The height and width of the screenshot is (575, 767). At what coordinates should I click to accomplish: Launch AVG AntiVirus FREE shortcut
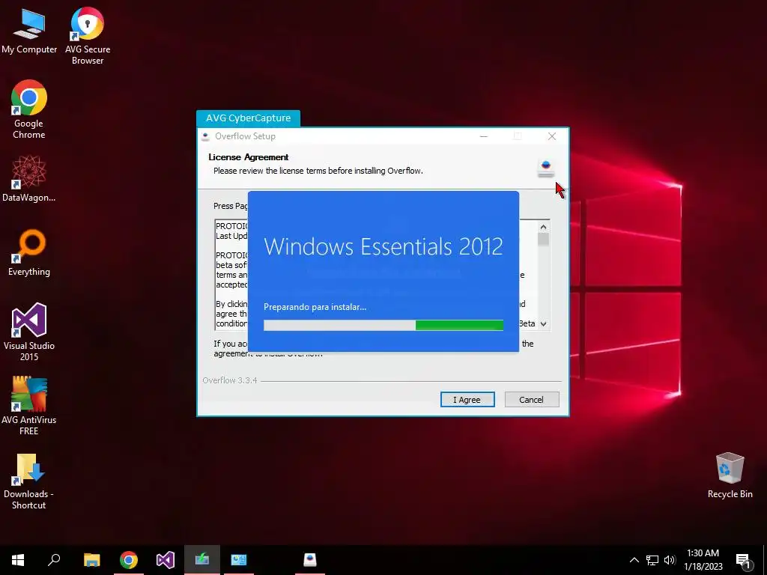[x=29, y=405]
